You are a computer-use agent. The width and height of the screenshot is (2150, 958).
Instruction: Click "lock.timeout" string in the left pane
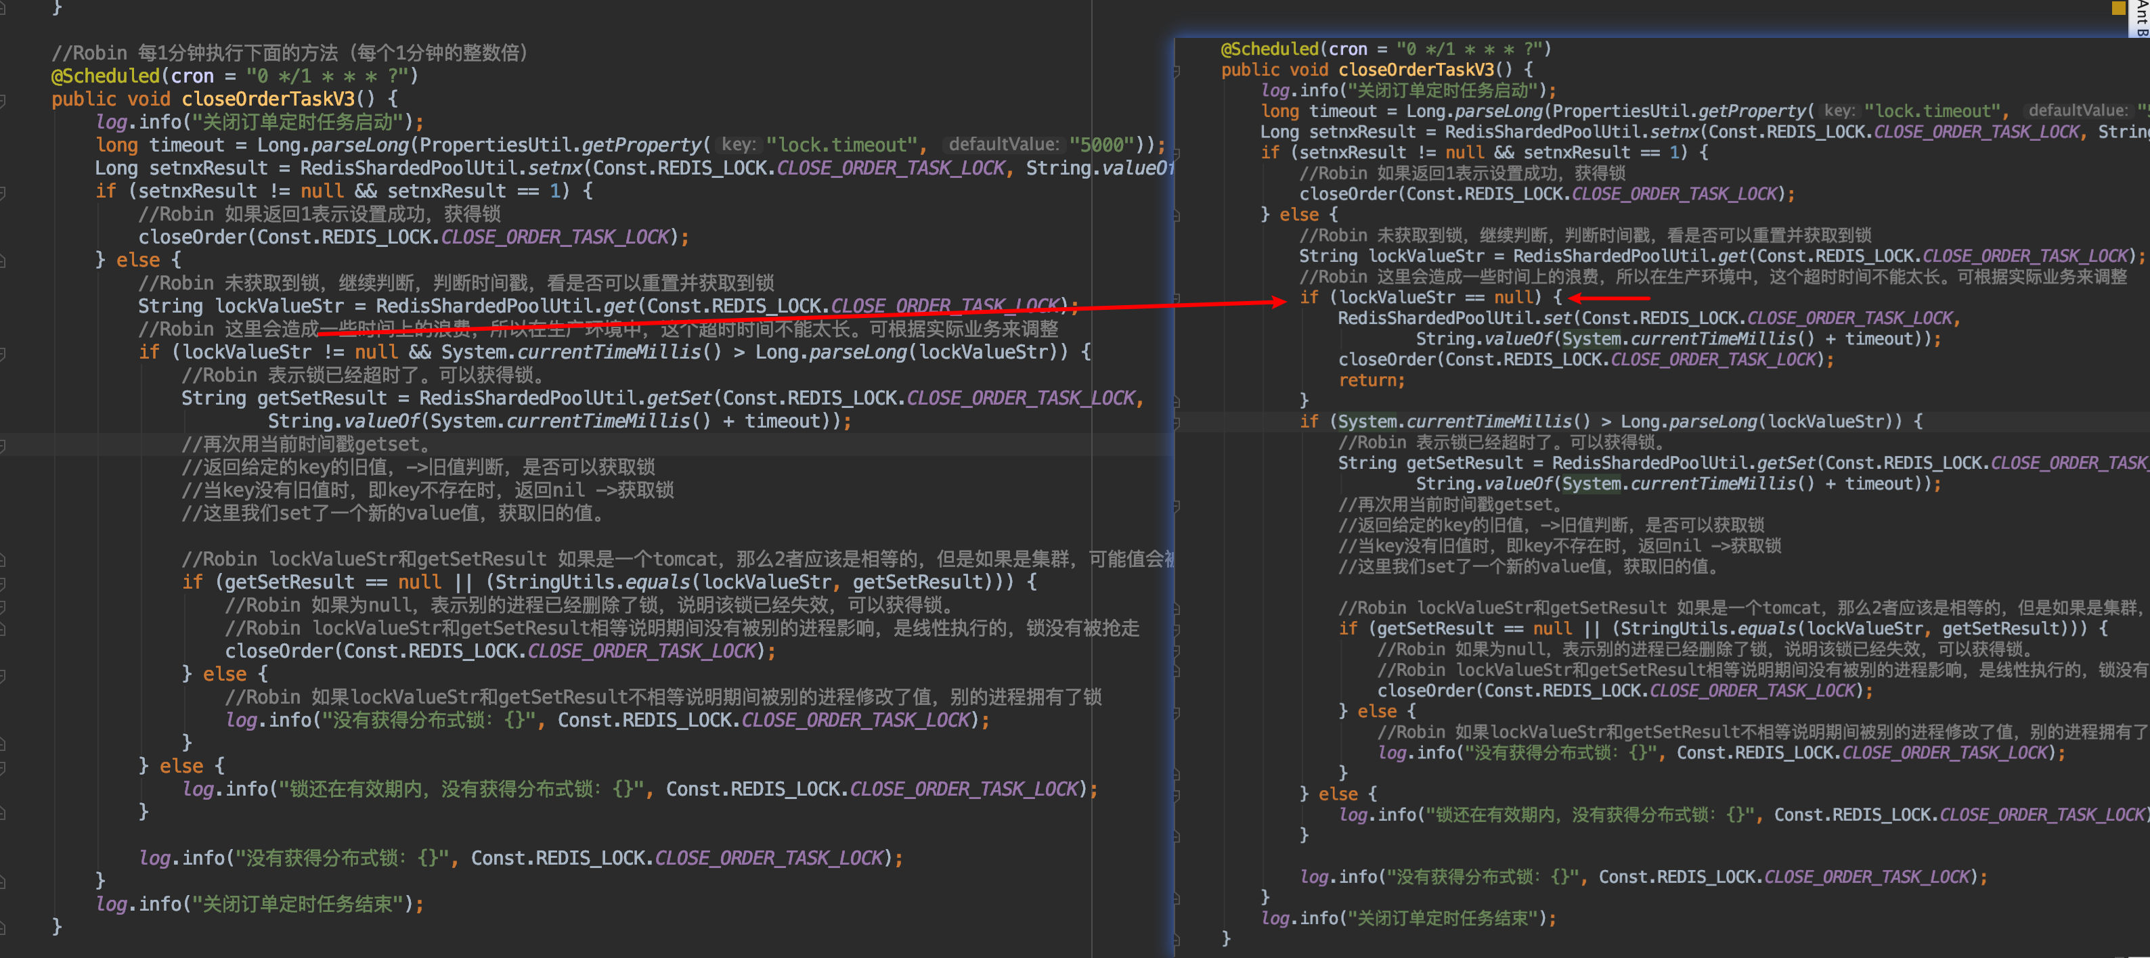(841, 145)
